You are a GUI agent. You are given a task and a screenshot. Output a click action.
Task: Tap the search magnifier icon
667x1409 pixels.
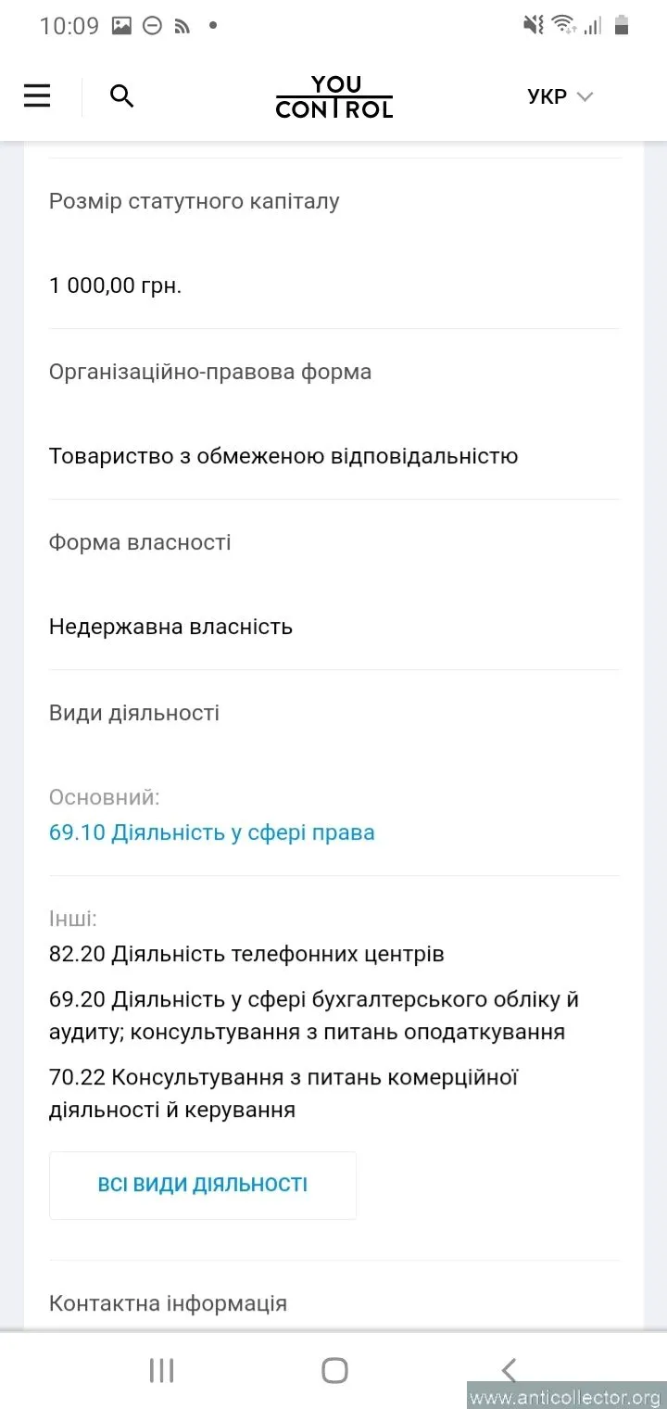point(122,95)
